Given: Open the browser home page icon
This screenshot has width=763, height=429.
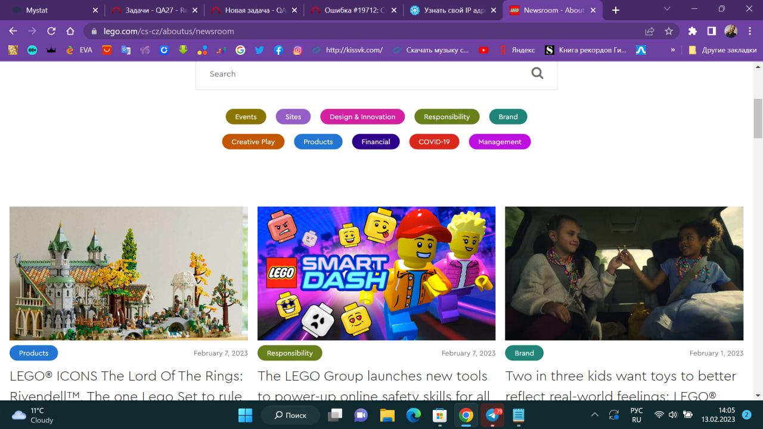Looking at the screenshot, I should click(70, 31).
